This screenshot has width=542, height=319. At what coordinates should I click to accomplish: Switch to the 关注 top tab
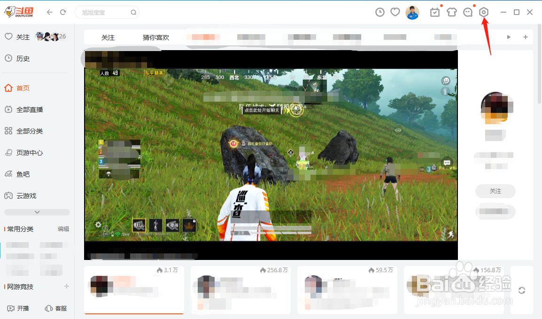(x=108, y=37)
